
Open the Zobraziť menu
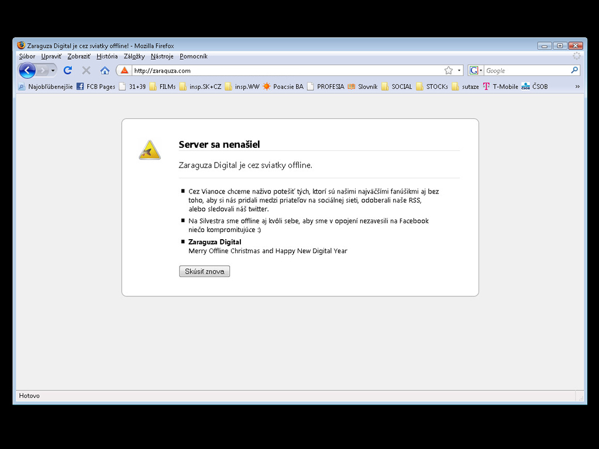[x=79, y=56]
